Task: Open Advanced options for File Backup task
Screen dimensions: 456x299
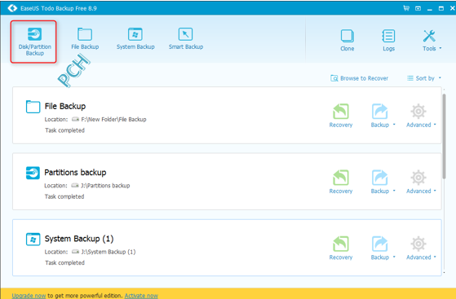Action: click(418, 116)
